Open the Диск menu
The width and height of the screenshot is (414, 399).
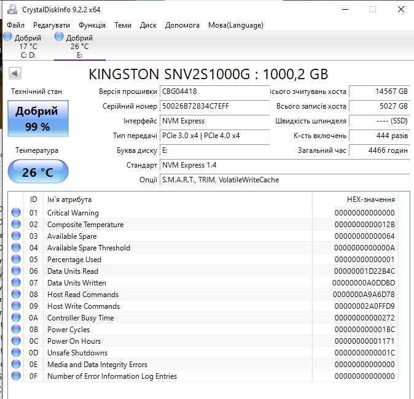click(x=148, y=25)
